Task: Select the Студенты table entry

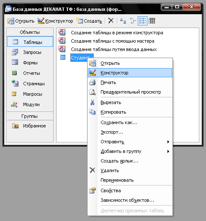Action: coord(79,58)
